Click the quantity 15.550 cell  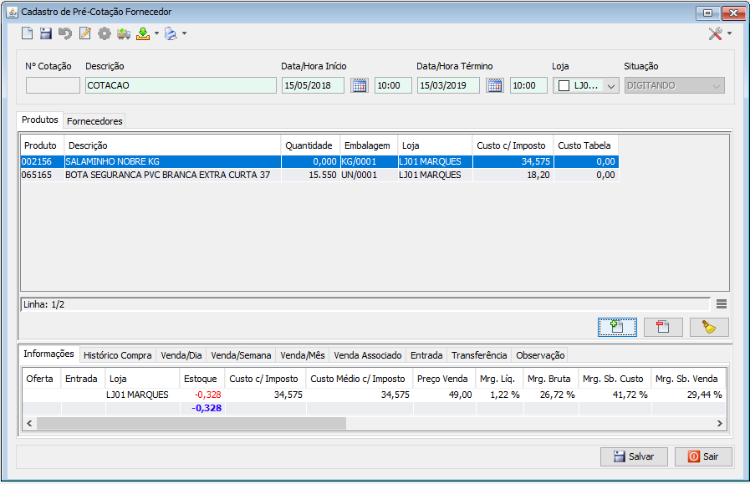310,175
